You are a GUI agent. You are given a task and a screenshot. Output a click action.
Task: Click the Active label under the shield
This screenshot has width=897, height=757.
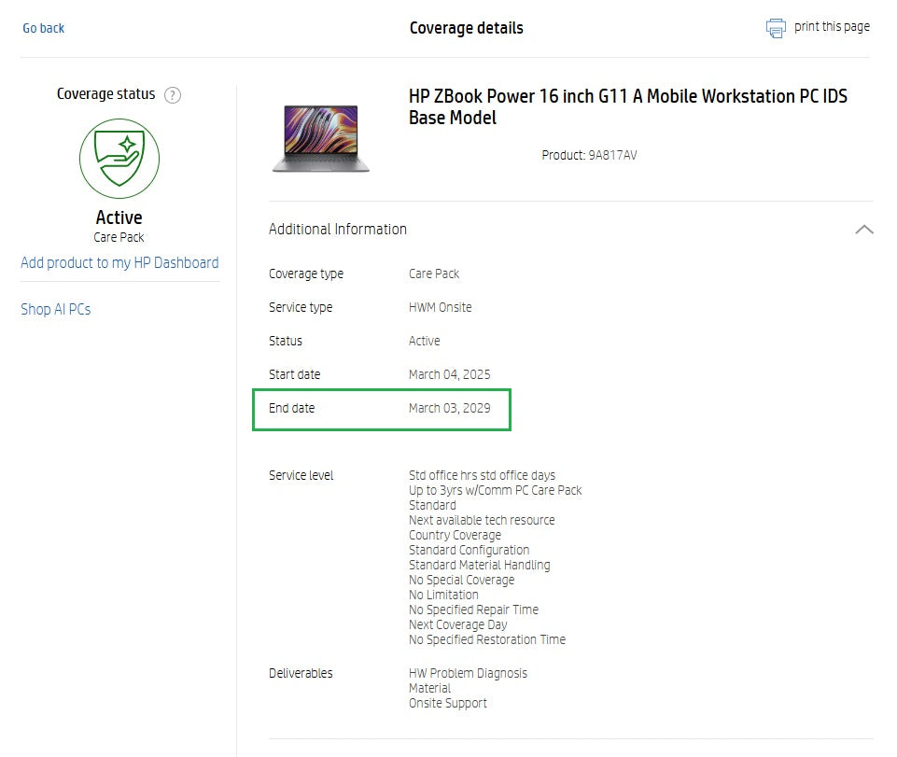[x=119, y=217]
